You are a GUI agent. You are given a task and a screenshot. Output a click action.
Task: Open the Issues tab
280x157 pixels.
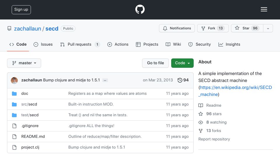click(43, 44)
